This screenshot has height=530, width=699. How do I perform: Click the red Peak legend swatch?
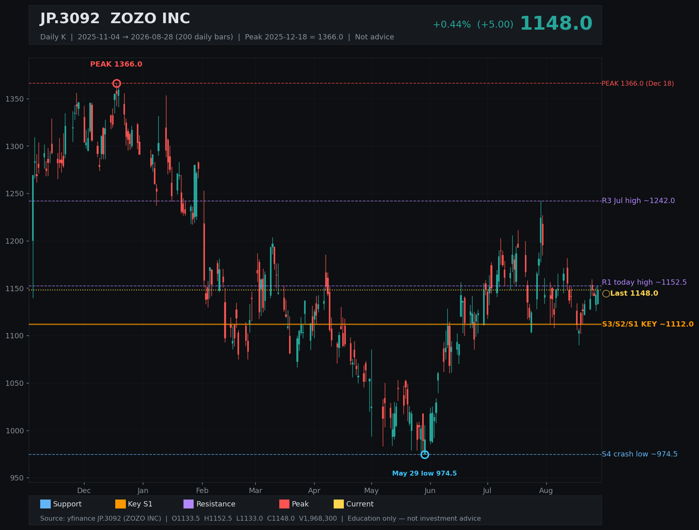(x=285, y=504)
